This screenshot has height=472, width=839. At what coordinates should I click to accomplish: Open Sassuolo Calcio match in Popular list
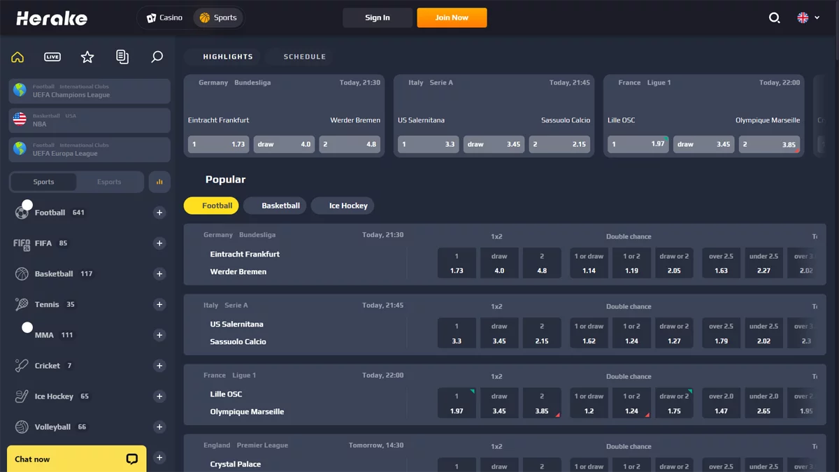coord(238,342)
